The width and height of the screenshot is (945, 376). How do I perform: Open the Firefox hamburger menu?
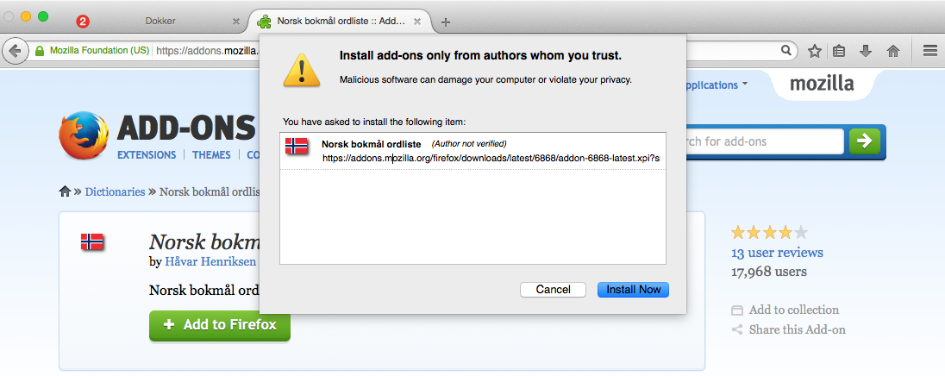(x=930, y=51)
